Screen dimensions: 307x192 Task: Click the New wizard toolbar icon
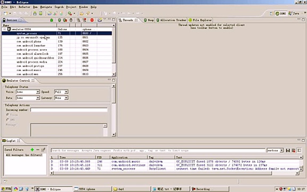pyautogui.click(x=6, y=13)
